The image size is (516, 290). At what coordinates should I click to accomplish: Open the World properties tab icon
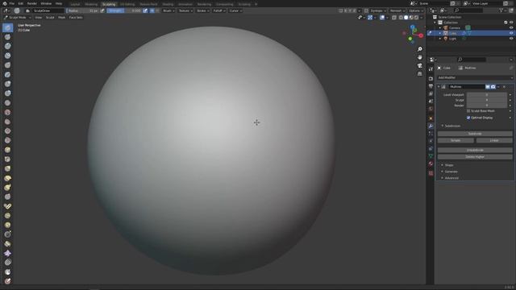point(431,110)
